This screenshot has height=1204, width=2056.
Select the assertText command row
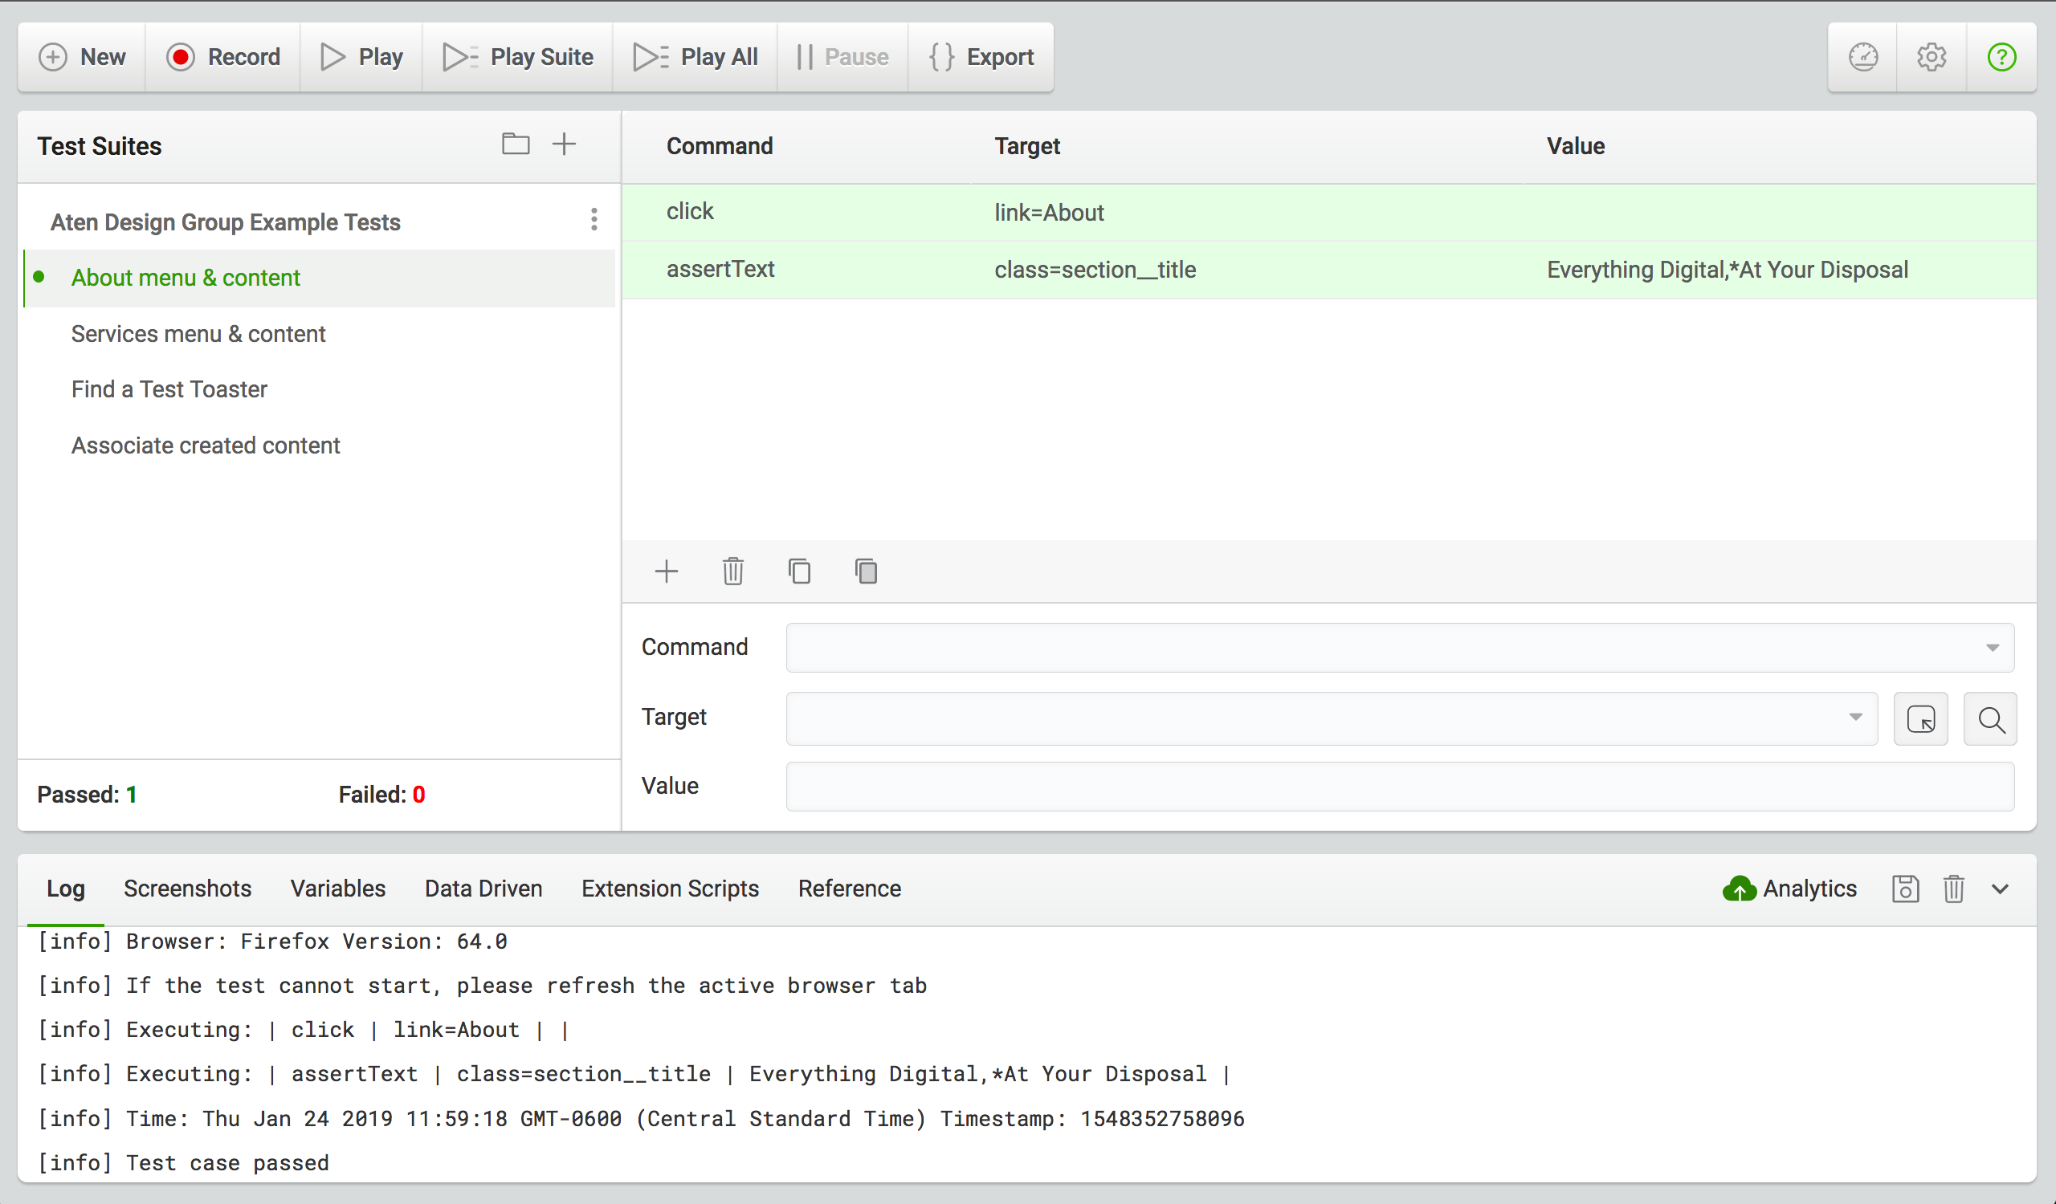tap(1329, 270)
